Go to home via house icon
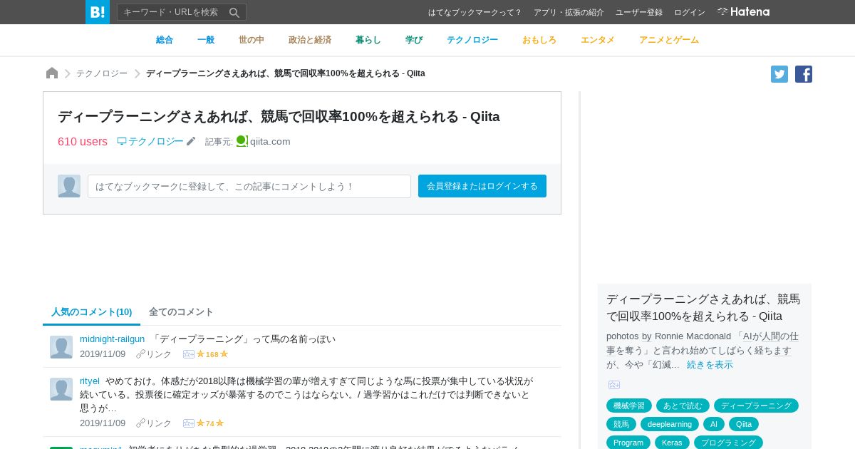Viewport: 855px width, 449px height. coord(52,73)
